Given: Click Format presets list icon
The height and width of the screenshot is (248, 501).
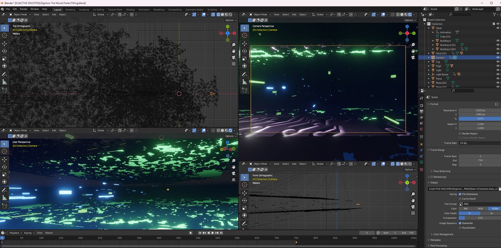Looking at the screenshot, I should point(497,104).
